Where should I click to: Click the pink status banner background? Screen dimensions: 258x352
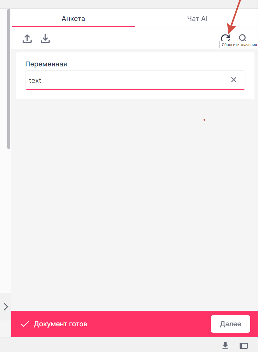pos(146,324)
